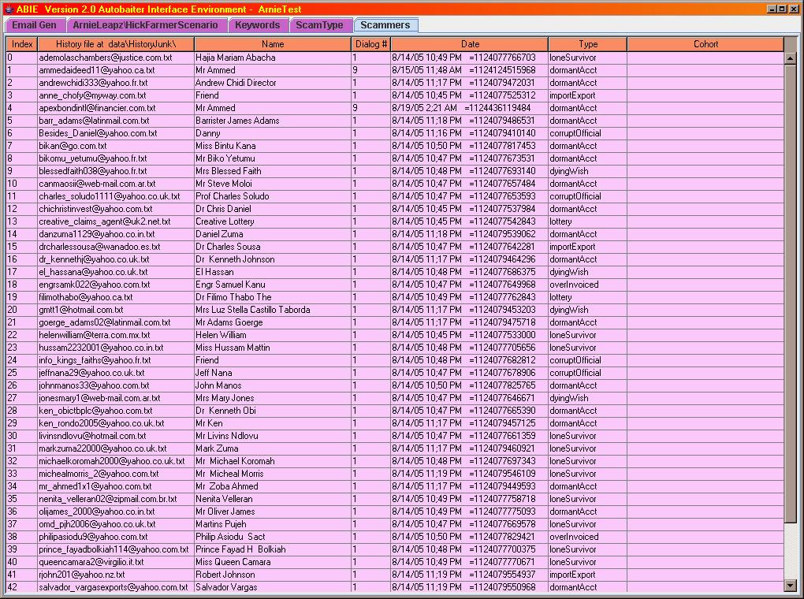The width and height of the screenshot is (804, 599).
Task: Select Mark Zuma name cell
Action: point(273,448)
